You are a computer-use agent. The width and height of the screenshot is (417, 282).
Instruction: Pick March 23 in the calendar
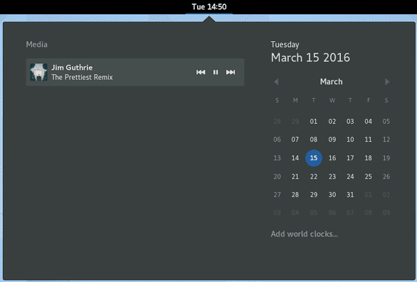pyautogui.click(x=332, y=177)
